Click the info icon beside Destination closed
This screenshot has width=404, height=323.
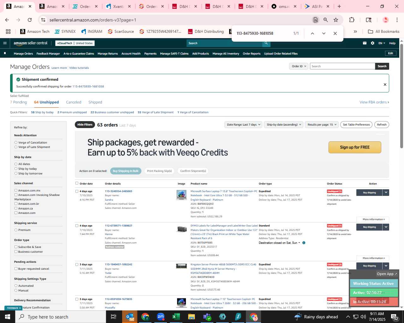[304, 243]
